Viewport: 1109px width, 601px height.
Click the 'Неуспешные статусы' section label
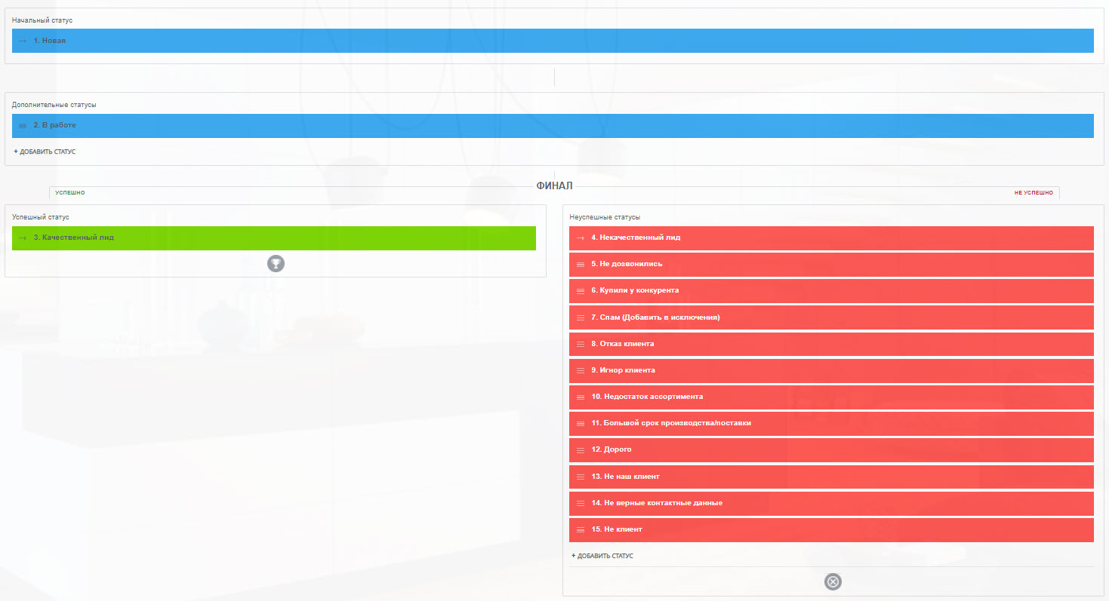point(605,217)
